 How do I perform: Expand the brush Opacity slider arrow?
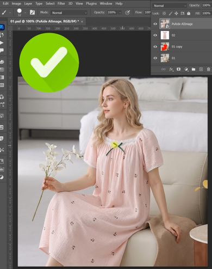(120, 13)
